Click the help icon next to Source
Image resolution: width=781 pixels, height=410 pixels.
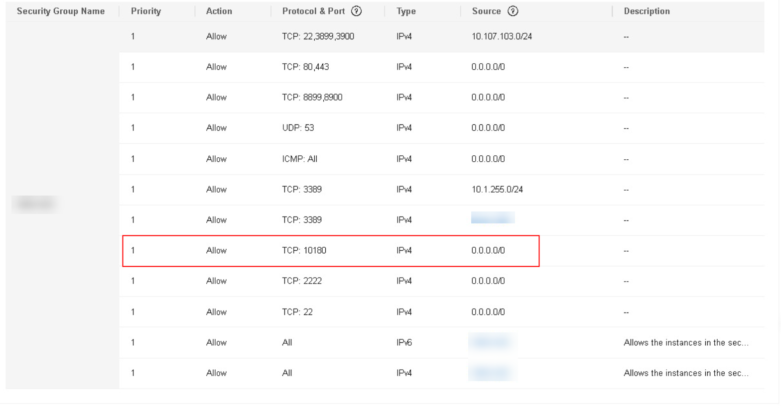click(513, 11)
